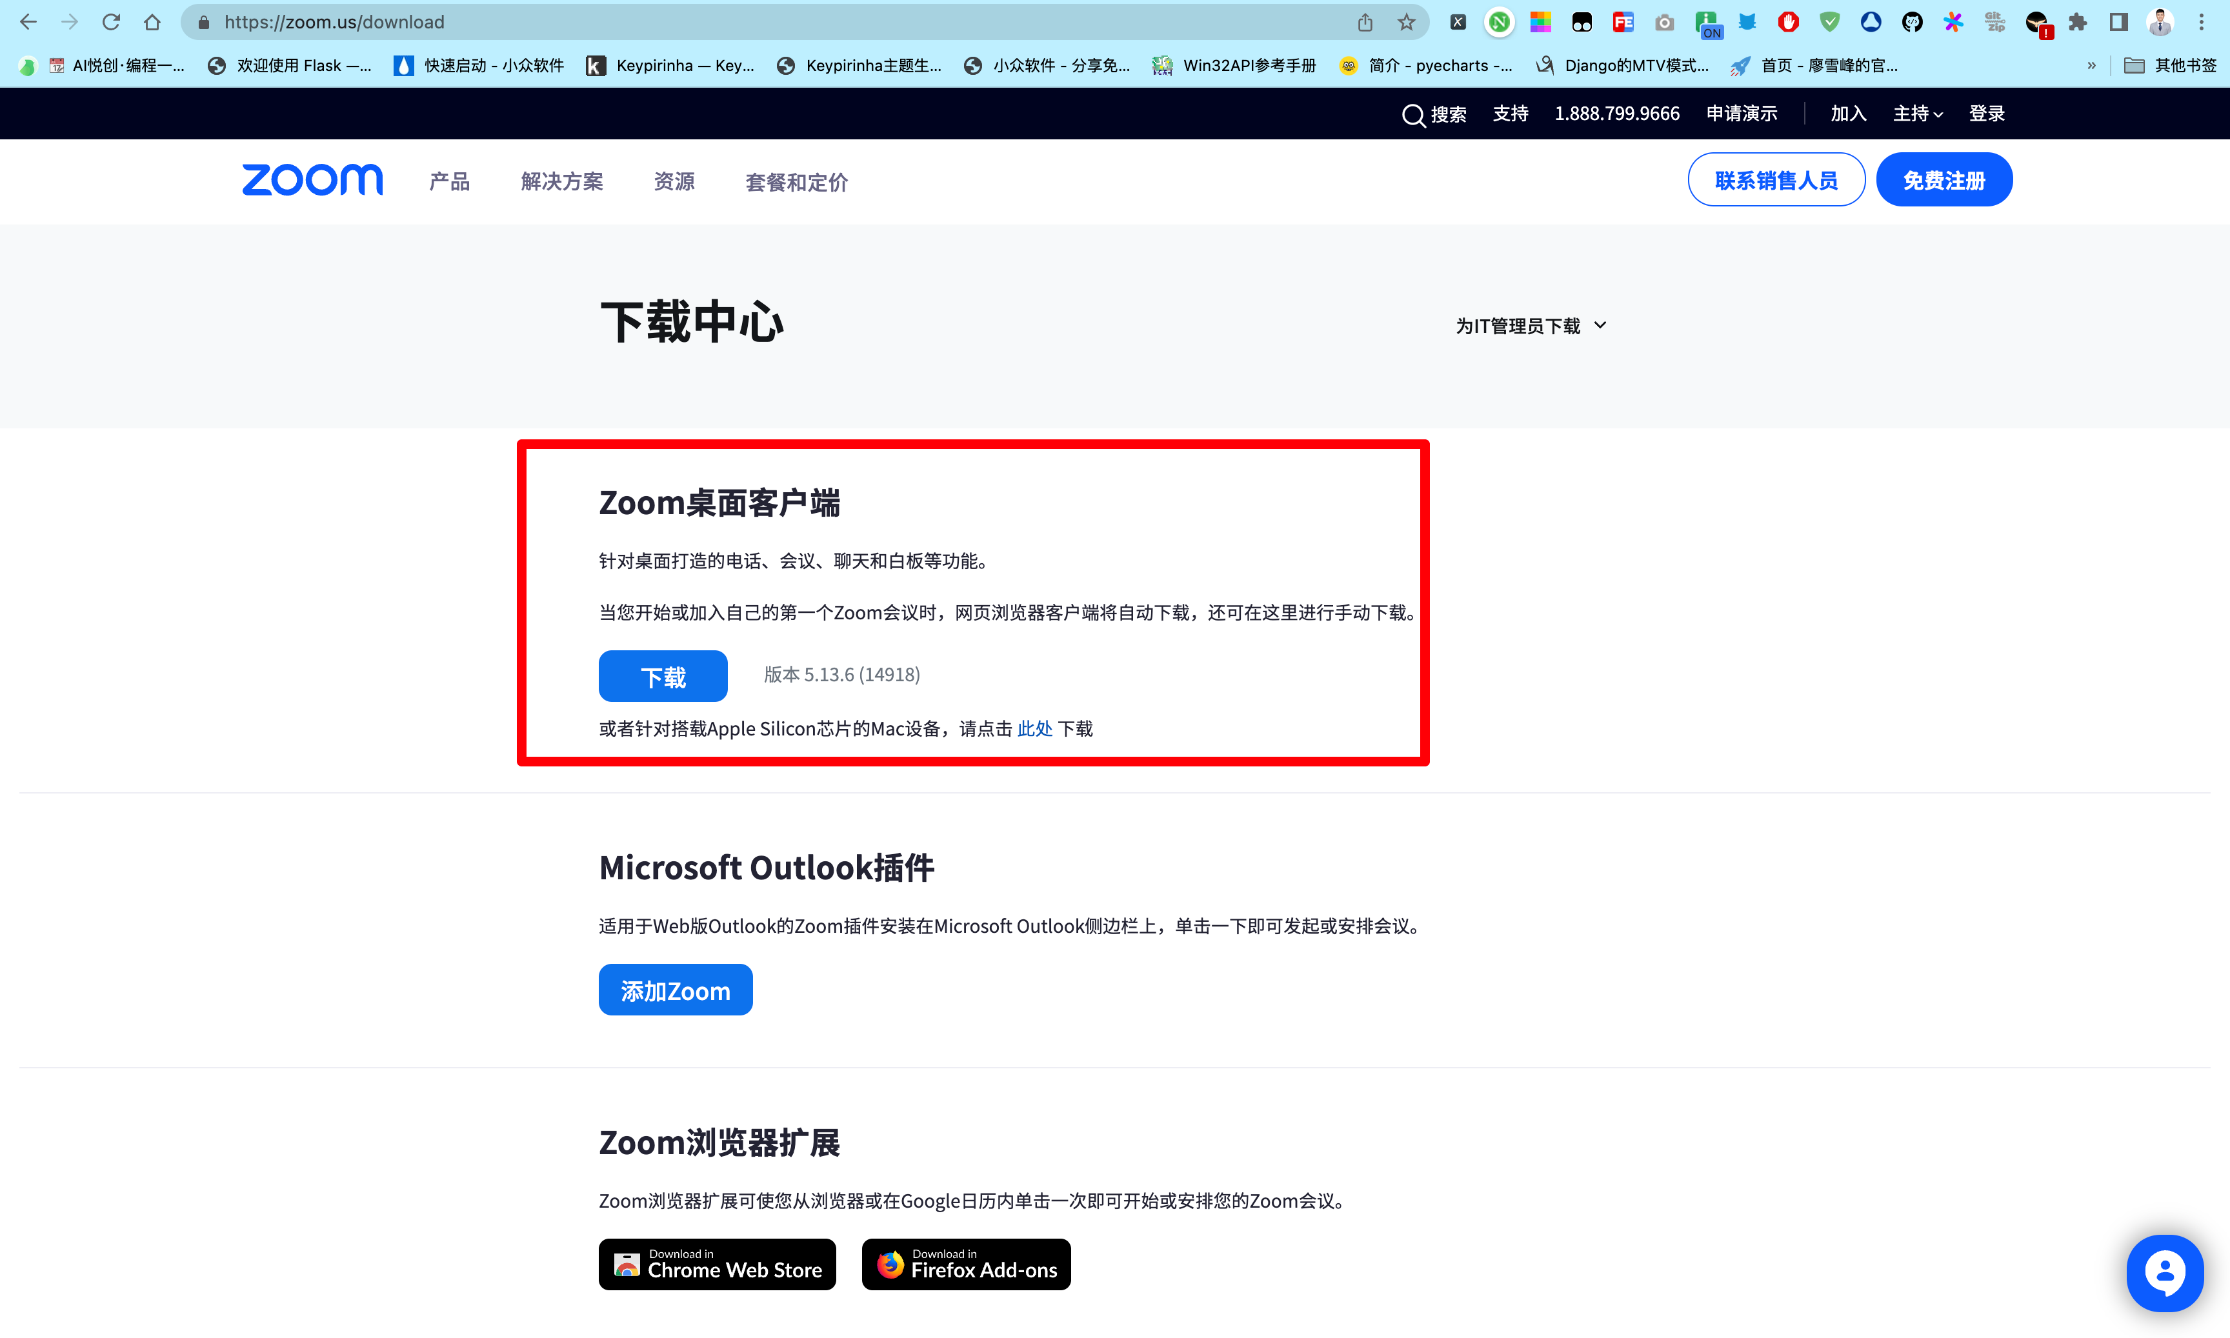This screenshot has width=2230, height=1338.
Task: Click the Firefox Add-ons download badge
Action: pyautogui.click(x=967, y=1264)
